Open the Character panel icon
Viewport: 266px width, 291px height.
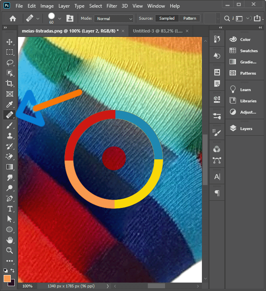coord(217,177)
